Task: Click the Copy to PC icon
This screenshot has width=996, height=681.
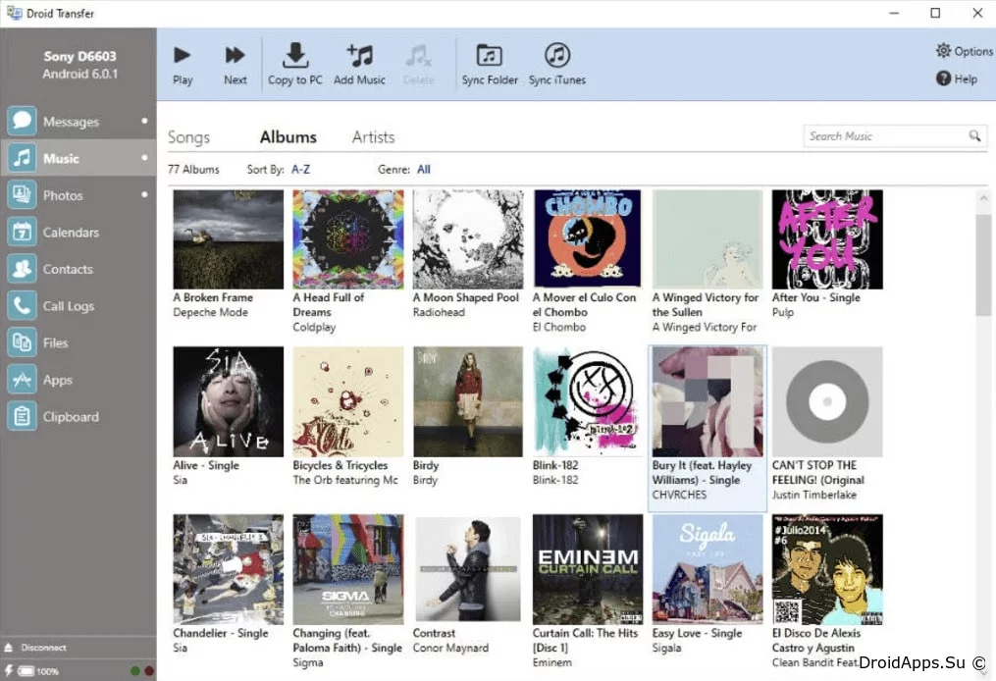Action: 294,55
